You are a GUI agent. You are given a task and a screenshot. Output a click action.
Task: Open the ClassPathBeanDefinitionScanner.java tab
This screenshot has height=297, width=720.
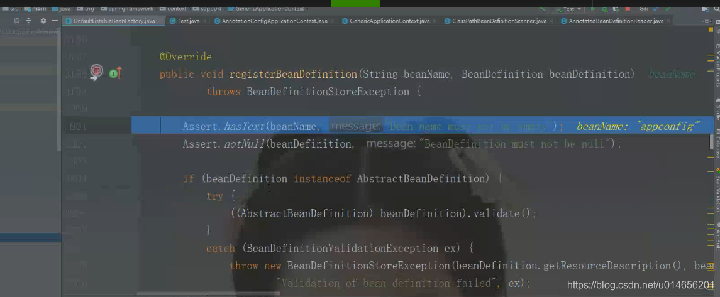pos(499,21)
